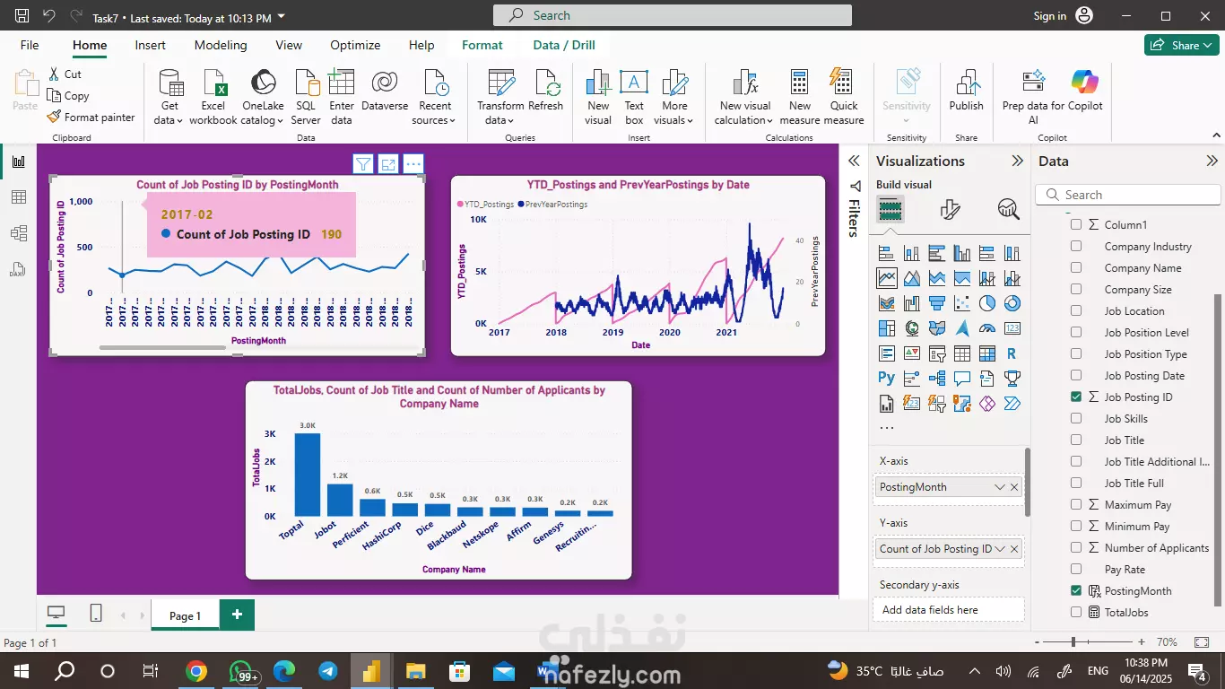Image resolution: width=1225 pixels, height=689 pixels.
Task: Pick the Gauge visual
Action: click(x=987, y=328)
